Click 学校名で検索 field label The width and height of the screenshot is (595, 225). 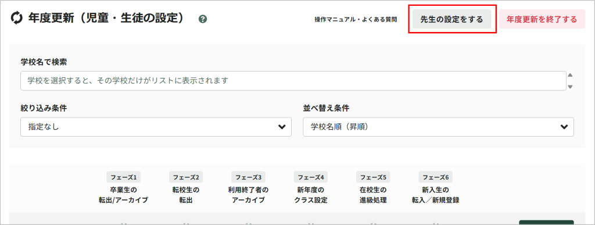(x=44, y=62)
